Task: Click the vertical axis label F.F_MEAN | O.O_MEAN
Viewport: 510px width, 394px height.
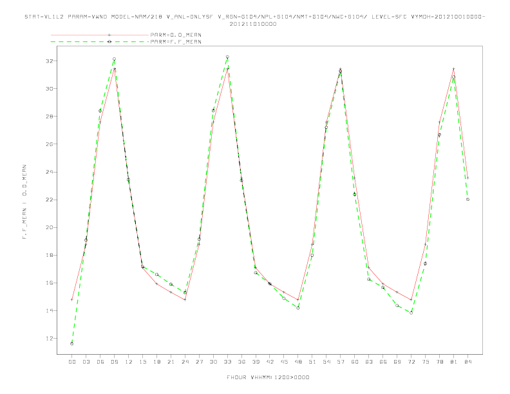Action: [x=24, y=202]
